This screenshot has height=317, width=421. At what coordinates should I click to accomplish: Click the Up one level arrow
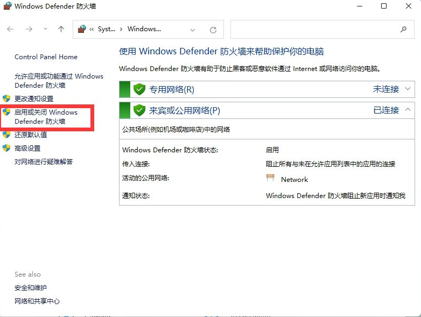[61, 30]
